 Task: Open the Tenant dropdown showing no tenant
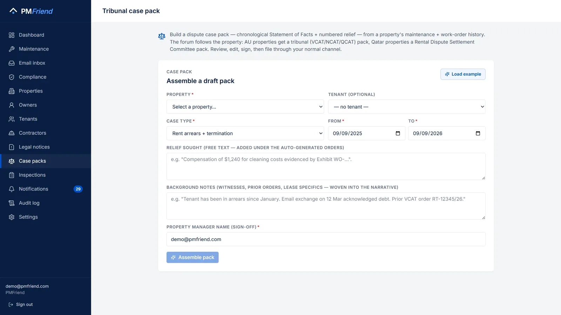coord(407,107)
